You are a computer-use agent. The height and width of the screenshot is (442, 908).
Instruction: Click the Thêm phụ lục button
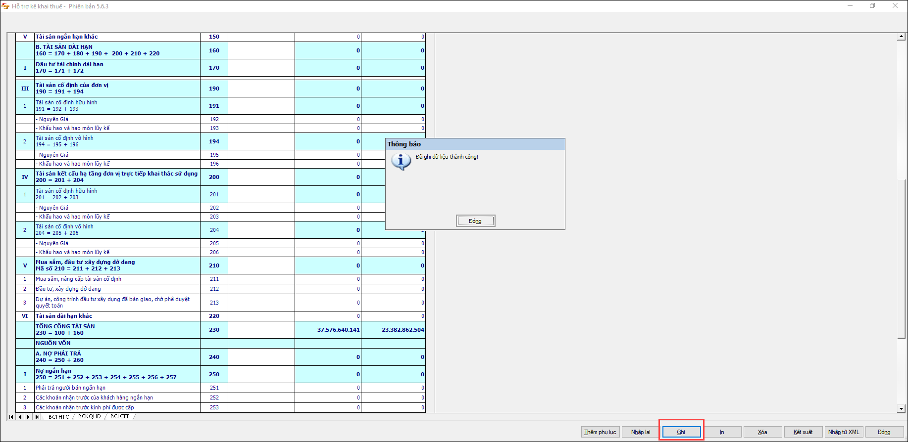click(x=600, y=432)
